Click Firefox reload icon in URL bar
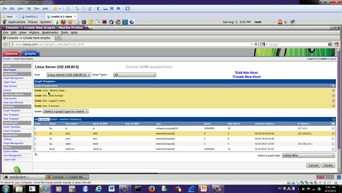 click(256, 44)
